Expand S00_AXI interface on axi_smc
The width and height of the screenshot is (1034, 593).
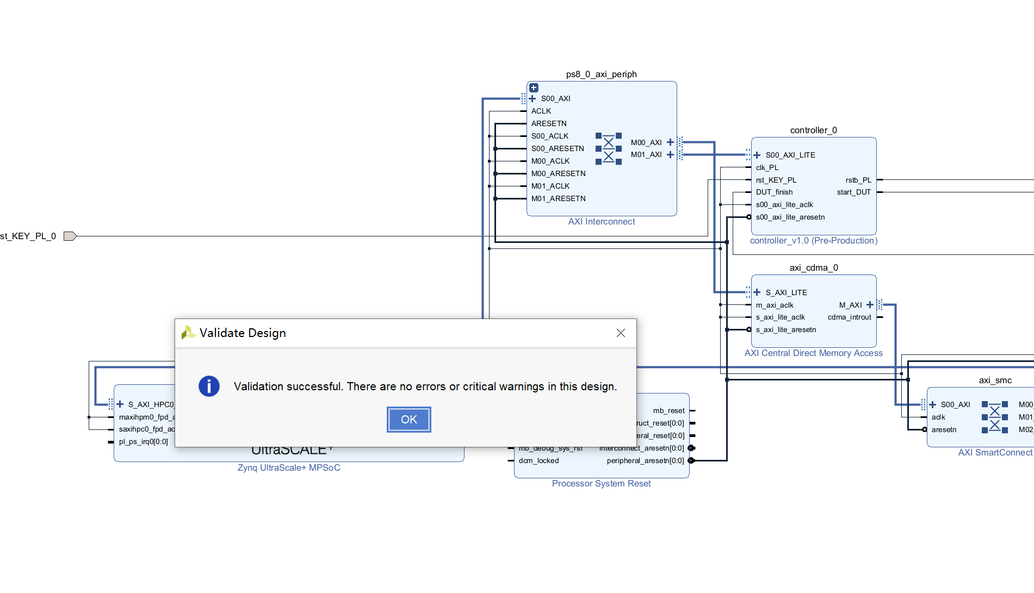(932, 404)
